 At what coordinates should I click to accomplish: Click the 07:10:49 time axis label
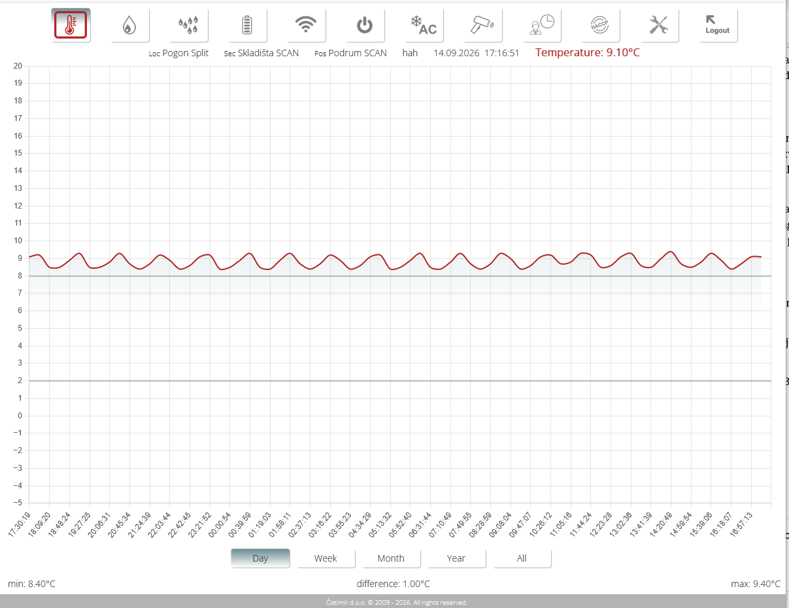(x=440, y=524)
